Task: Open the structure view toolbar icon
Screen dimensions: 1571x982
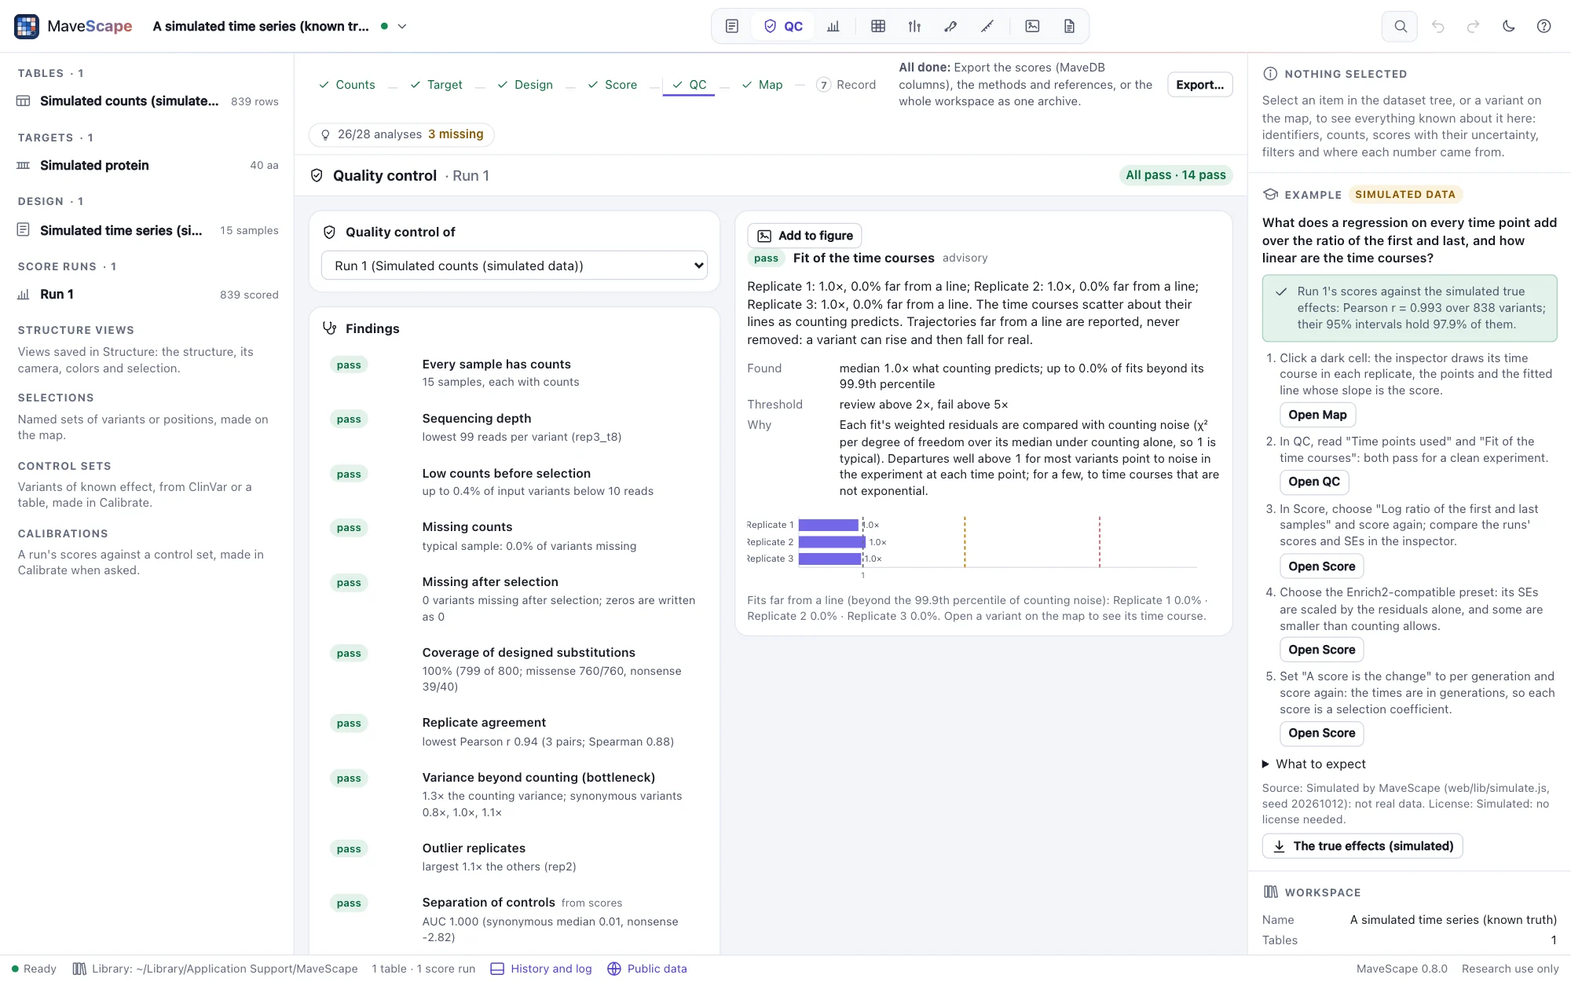Action: [950, 26]
